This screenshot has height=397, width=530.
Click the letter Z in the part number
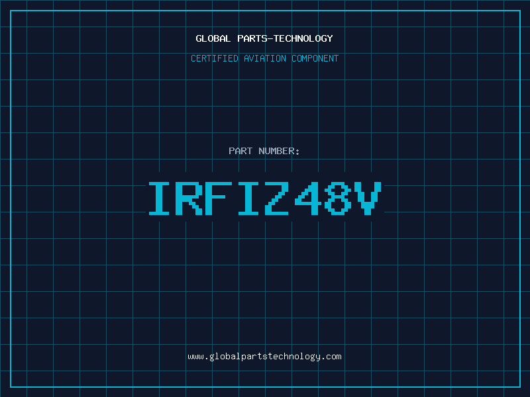[x=276, y=198]
